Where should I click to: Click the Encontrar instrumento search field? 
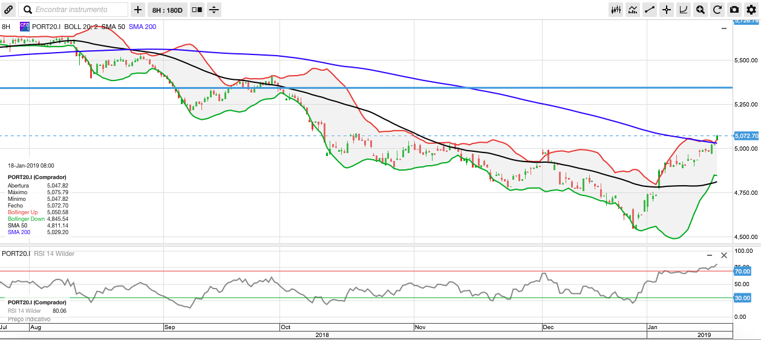[79, 10]
